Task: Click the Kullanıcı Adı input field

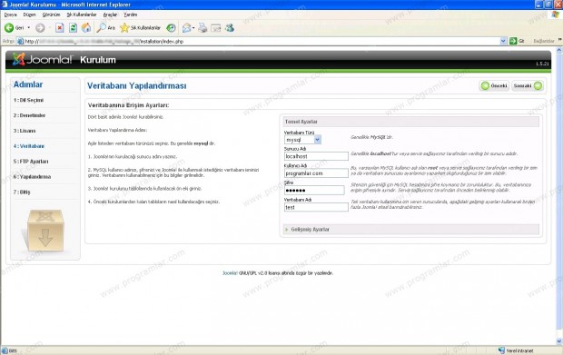Action: click(x=316, y=173)
